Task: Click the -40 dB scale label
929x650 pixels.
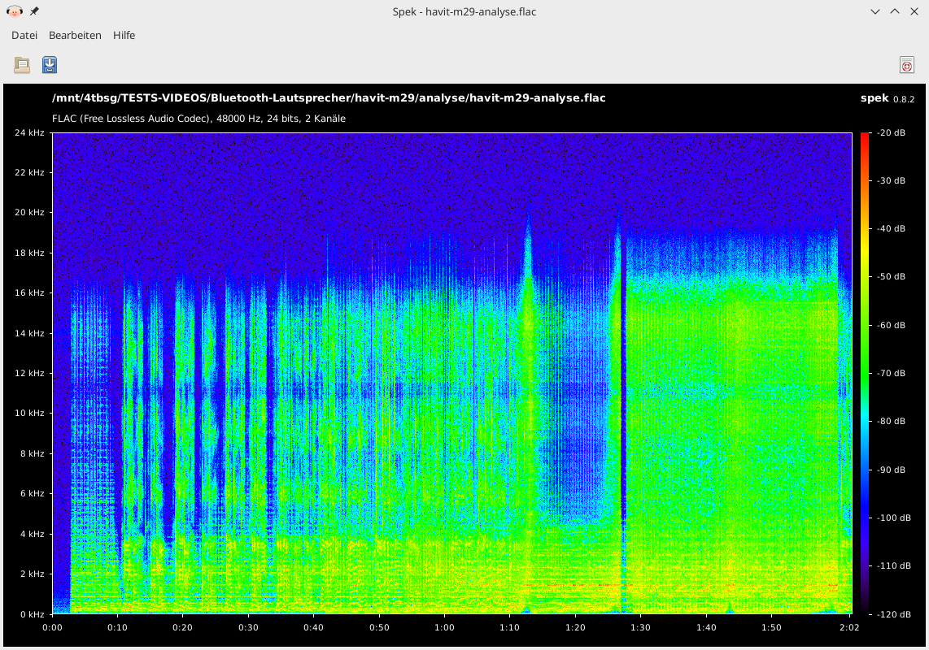Action: tap(891, 228)
